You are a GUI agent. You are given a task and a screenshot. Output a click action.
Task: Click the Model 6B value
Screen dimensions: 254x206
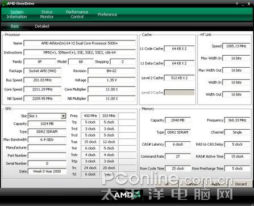81,61
